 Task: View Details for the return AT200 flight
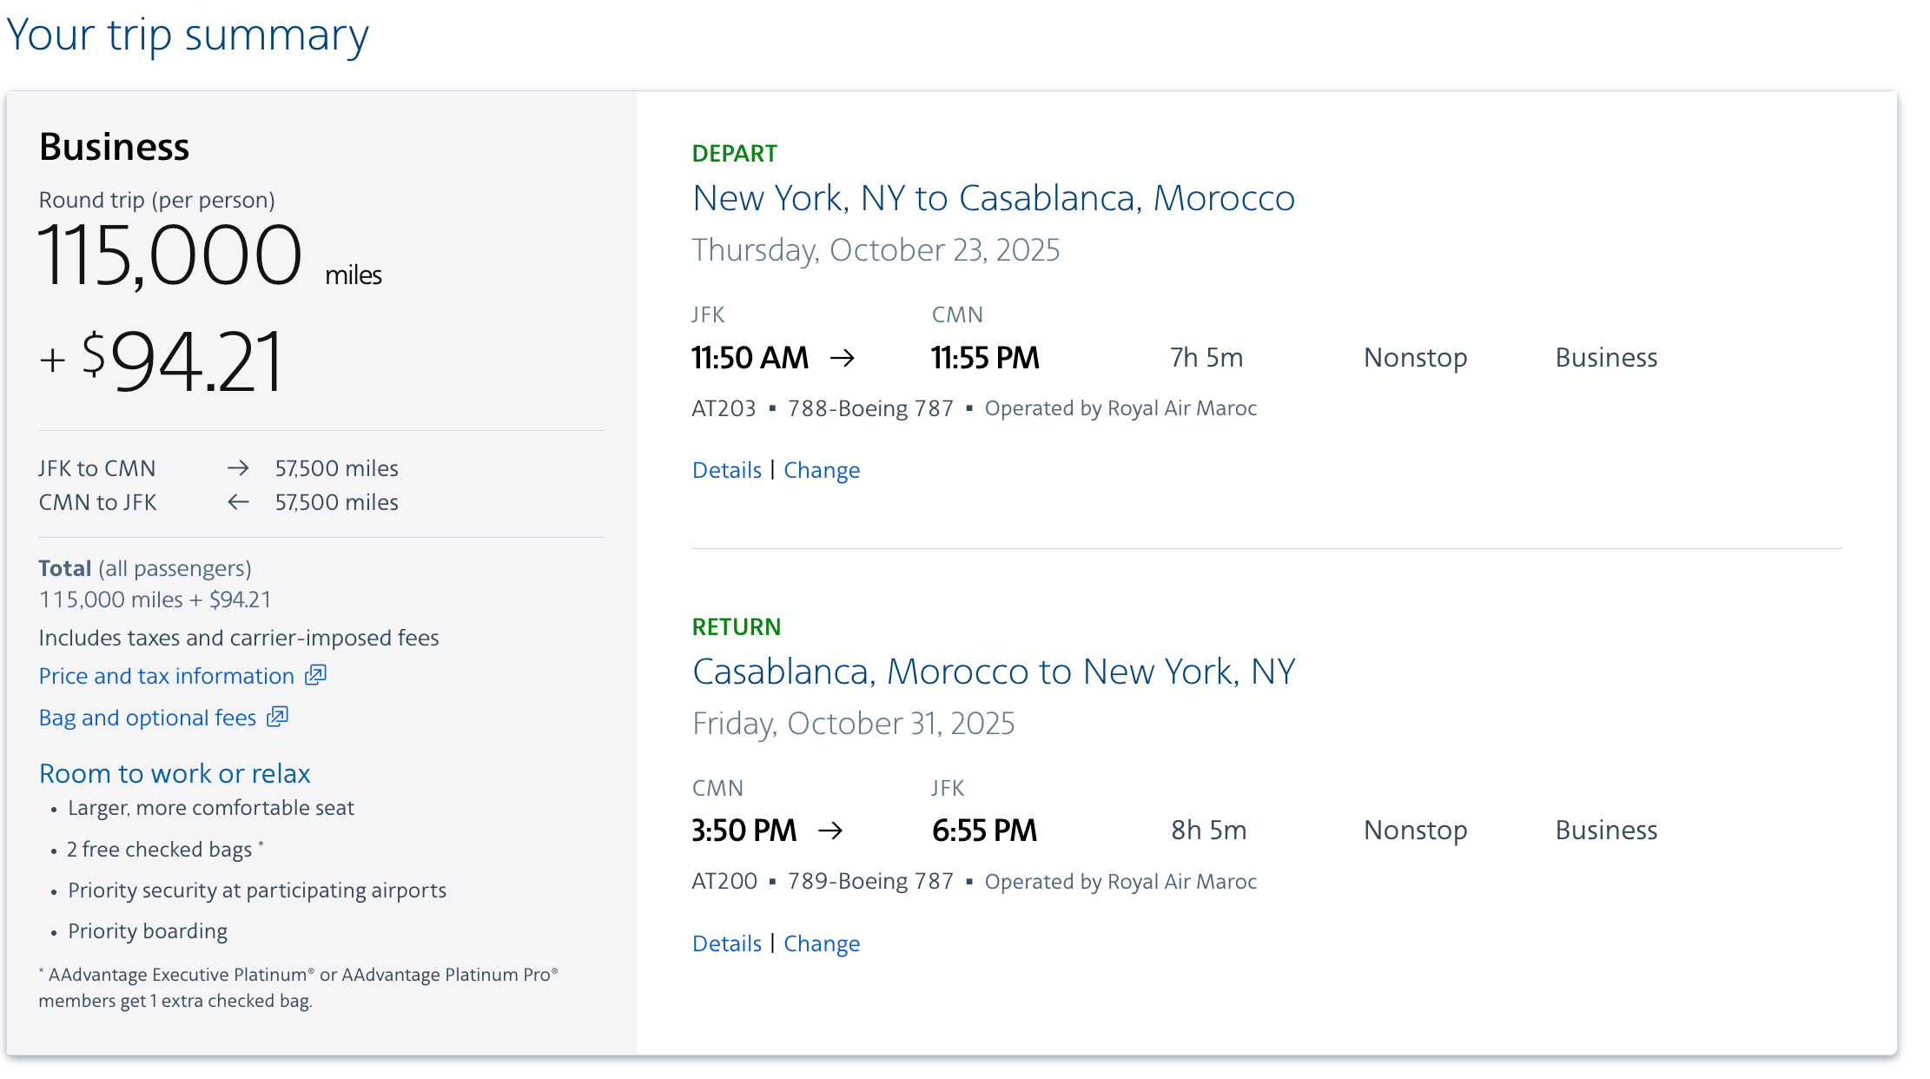point(727,943)
